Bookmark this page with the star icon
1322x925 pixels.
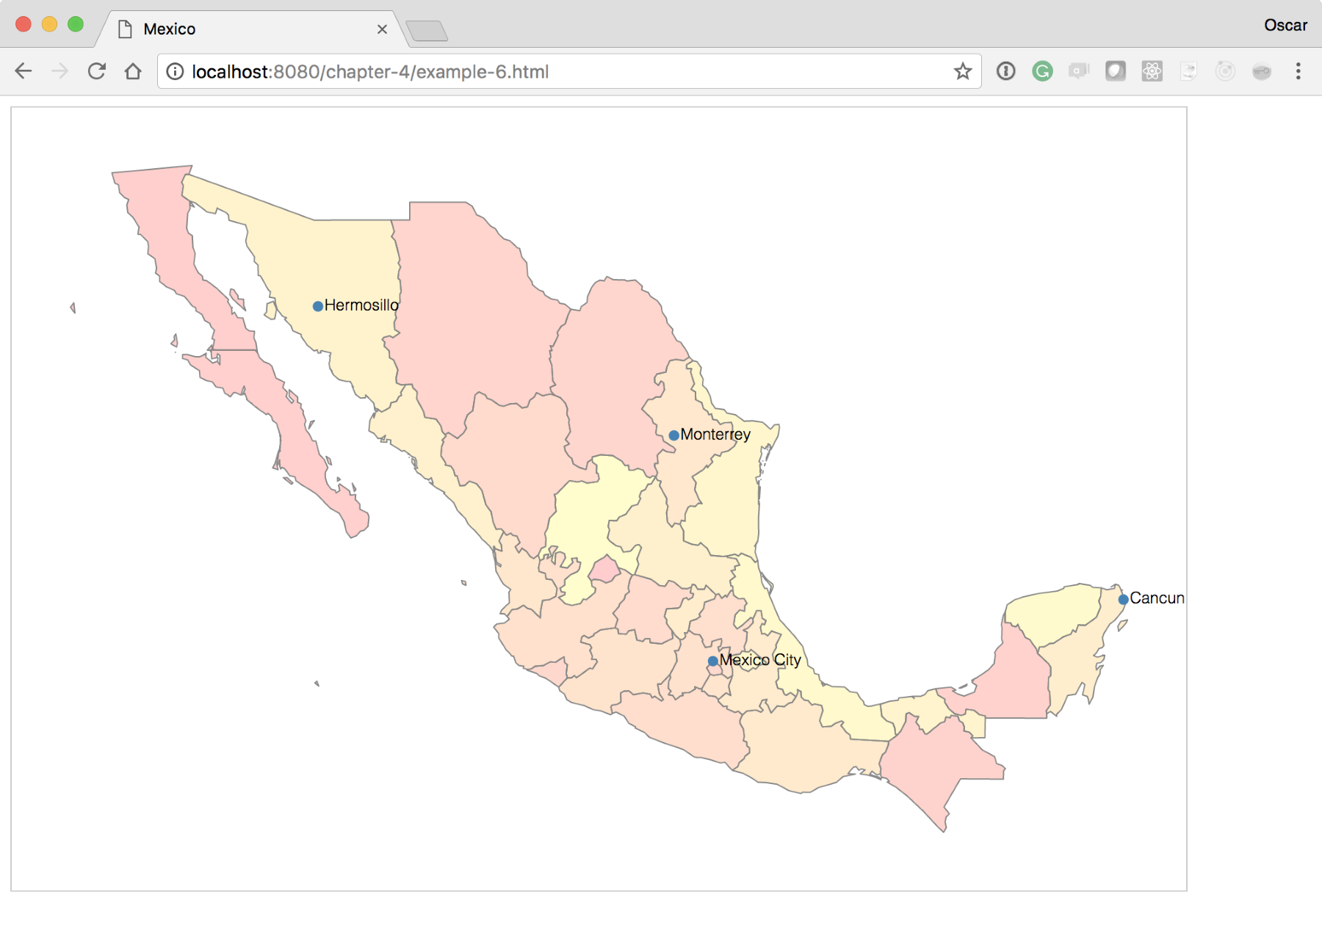[963, 71]
